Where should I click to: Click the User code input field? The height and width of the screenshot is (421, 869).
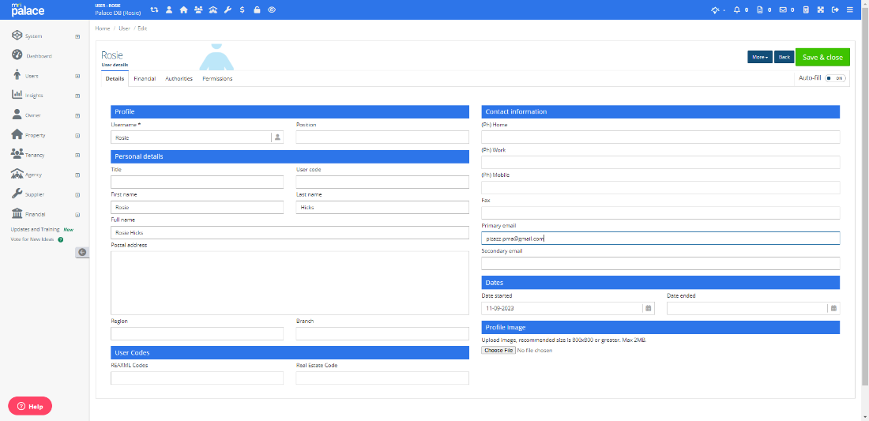click(382, 182)
